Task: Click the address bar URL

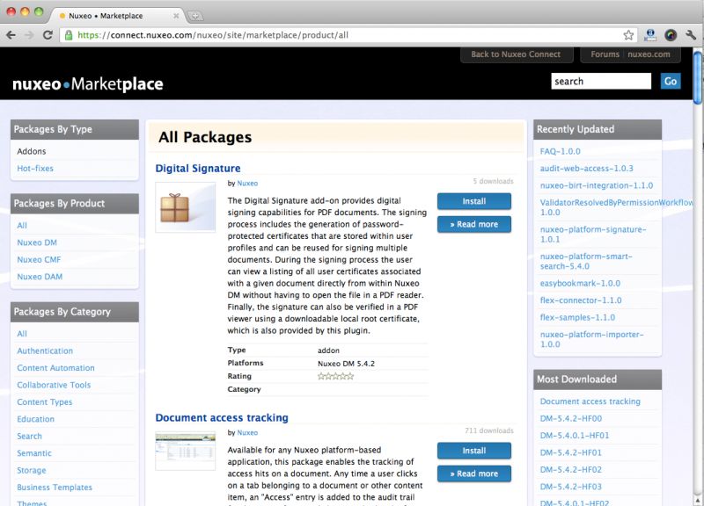Action: [x=213, y=35]
